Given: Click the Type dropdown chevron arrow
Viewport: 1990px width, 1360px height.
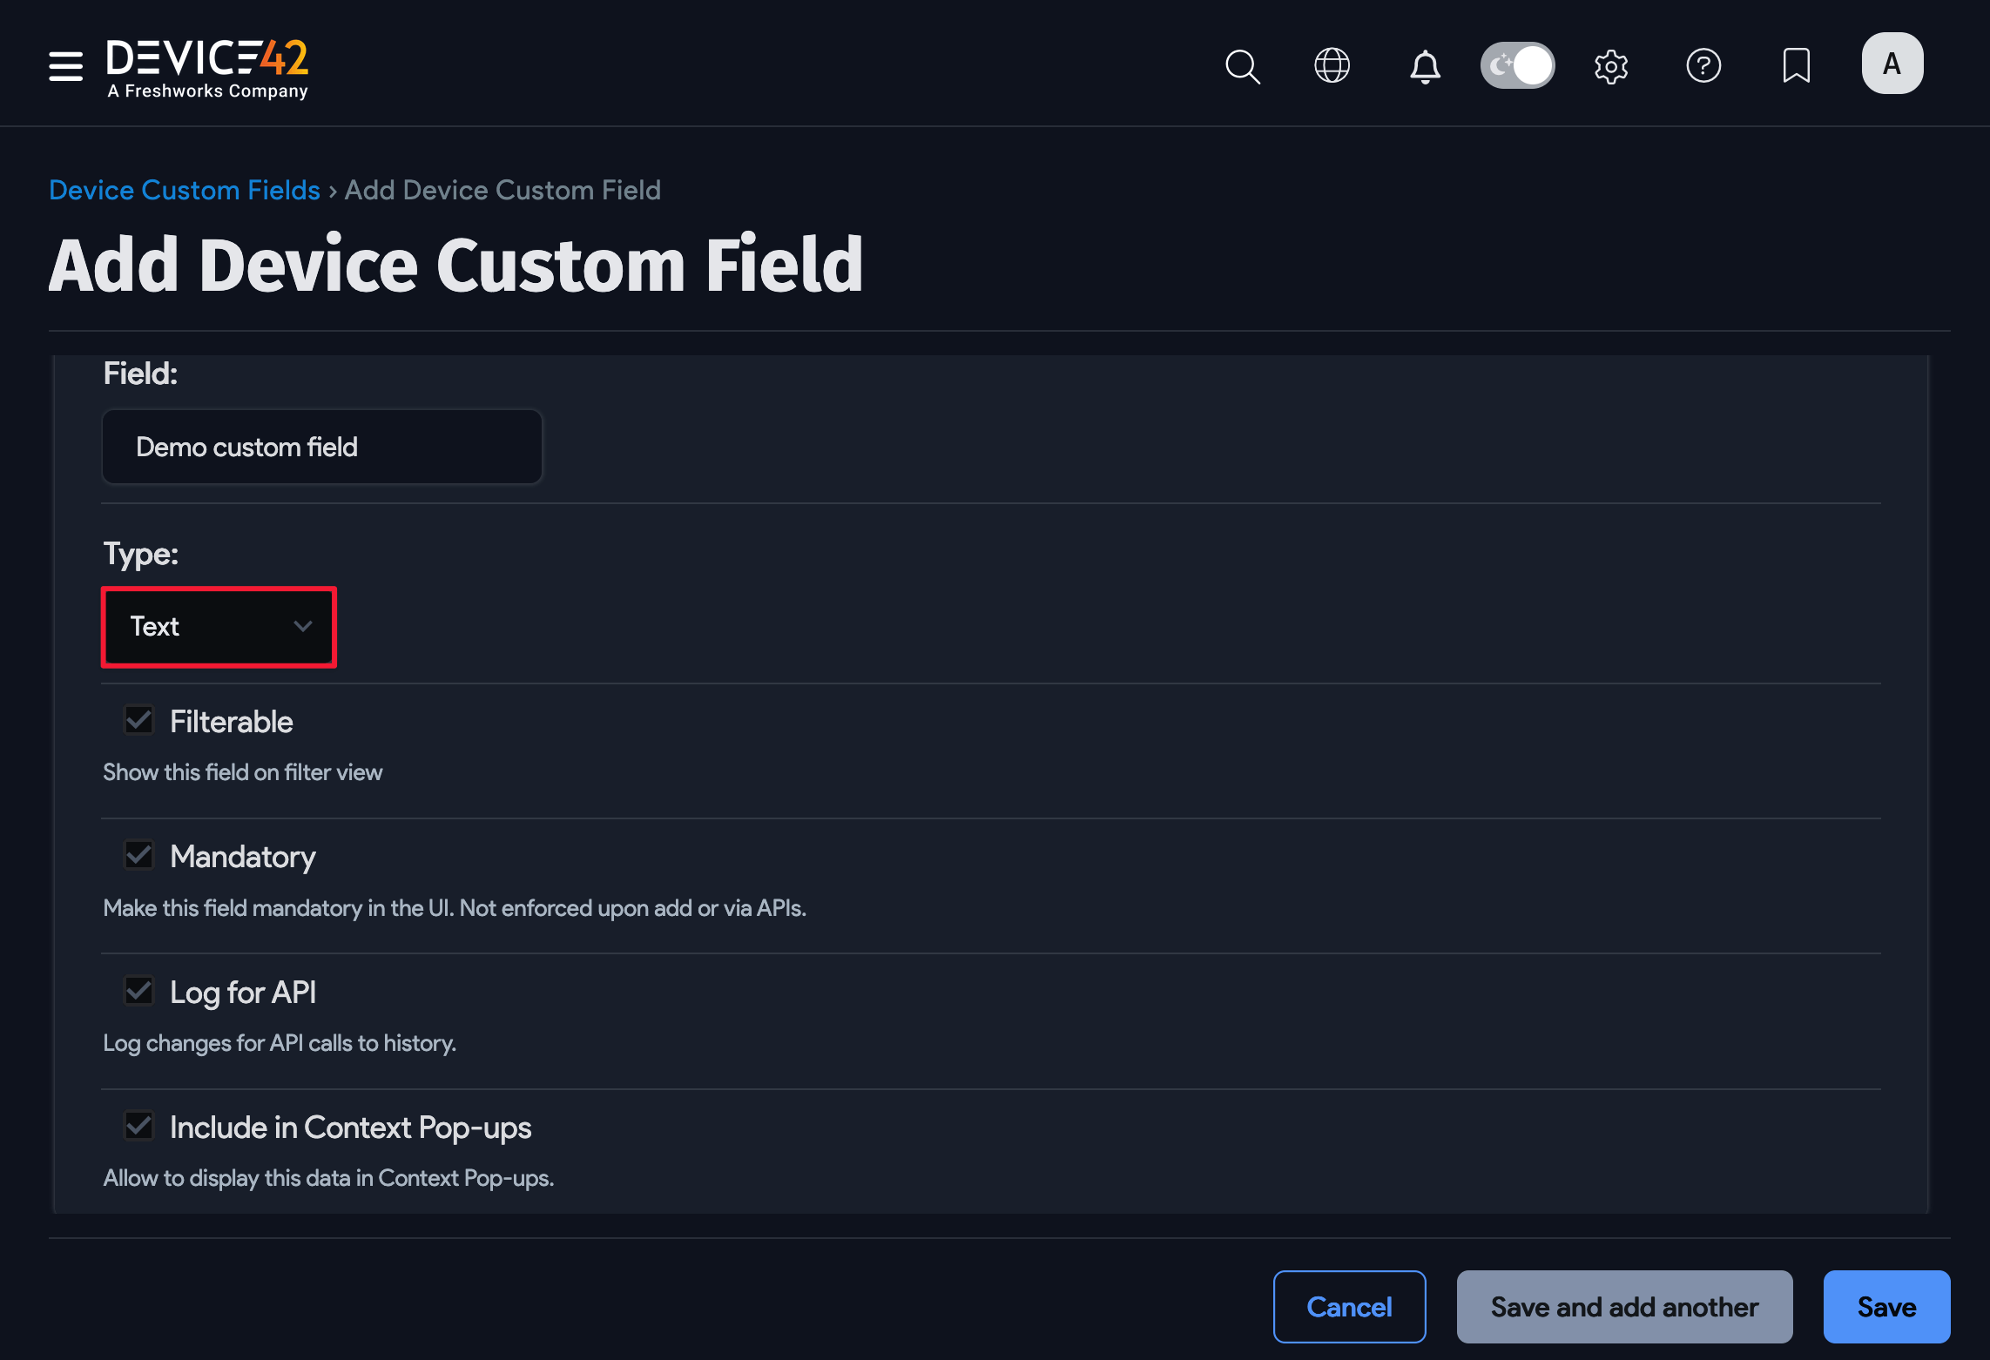Looking at the screenshot, I should click(x=303, y=627).
